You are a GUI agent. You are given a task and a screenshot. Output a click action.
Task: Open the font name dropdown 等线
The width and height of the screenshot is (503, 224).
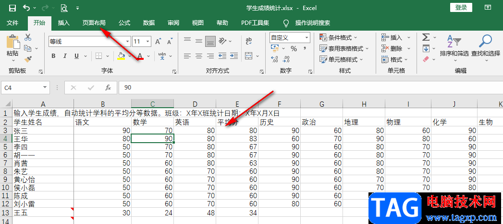tap(127, 42)
